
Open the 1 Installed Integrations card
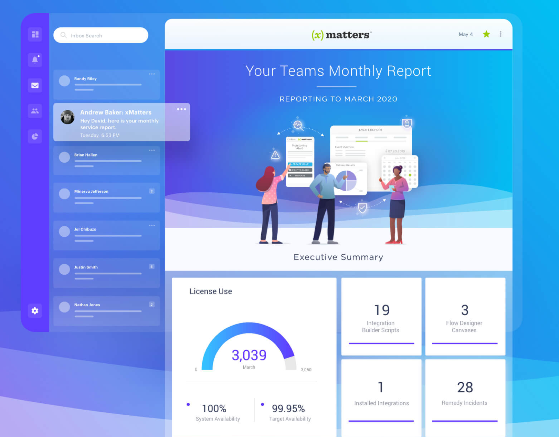coord(381,398)
